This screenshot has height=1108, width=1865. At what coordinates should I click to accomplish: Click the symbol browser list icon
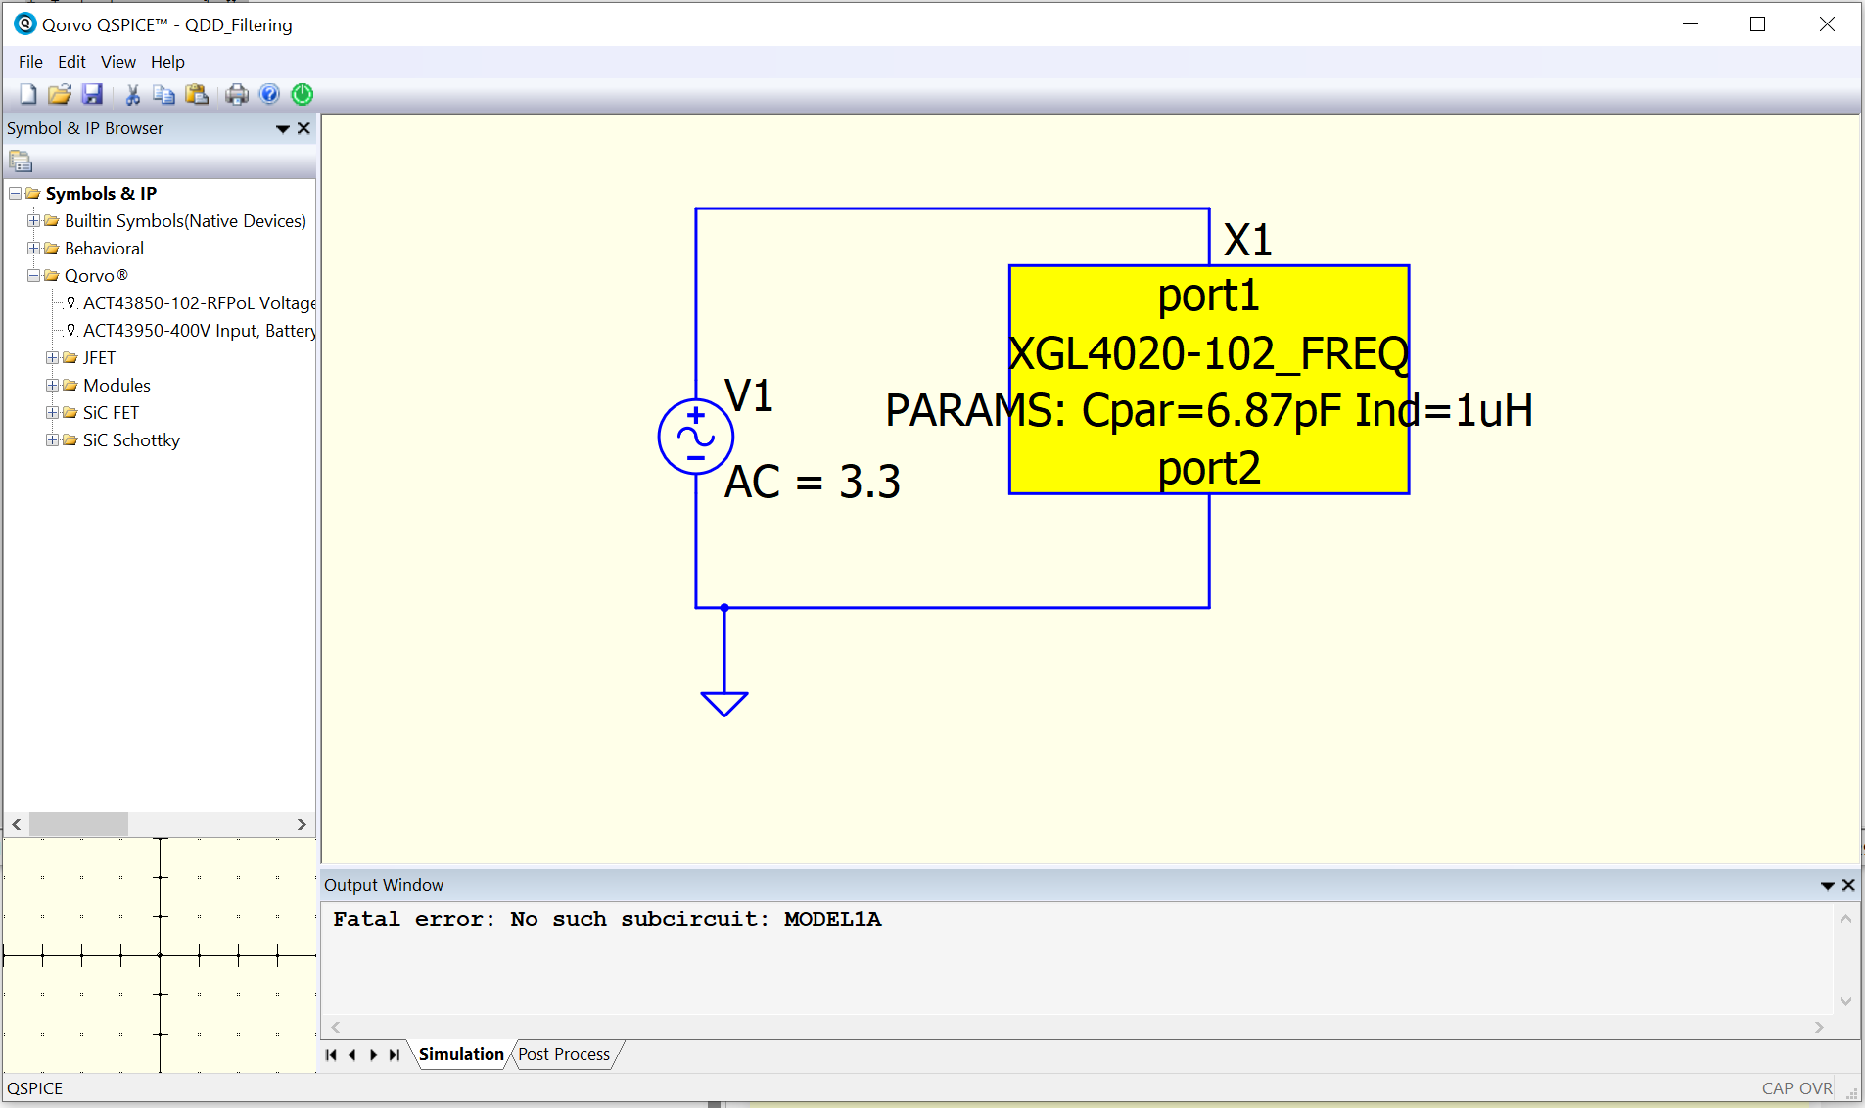[21, 162]
